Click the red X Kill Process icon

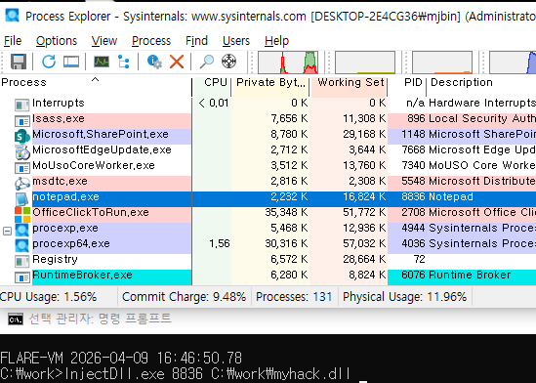click(x=177, y=62)
